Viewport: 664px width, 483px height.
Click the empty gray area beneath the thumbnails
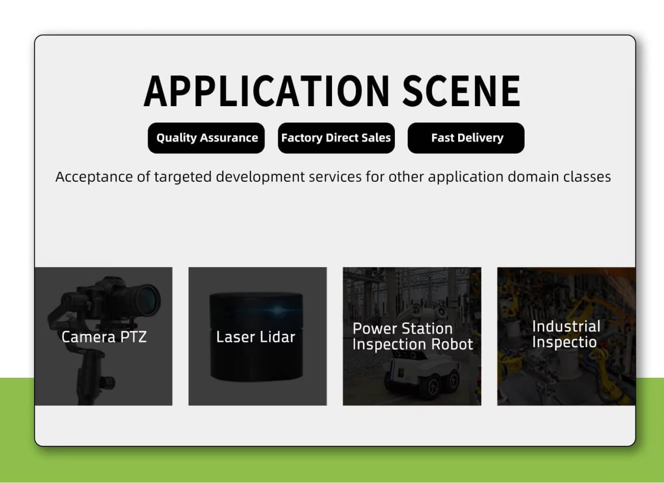pos(335,425)
